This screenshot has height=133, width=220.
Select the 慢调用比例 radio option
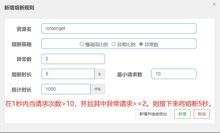point(82,44)
